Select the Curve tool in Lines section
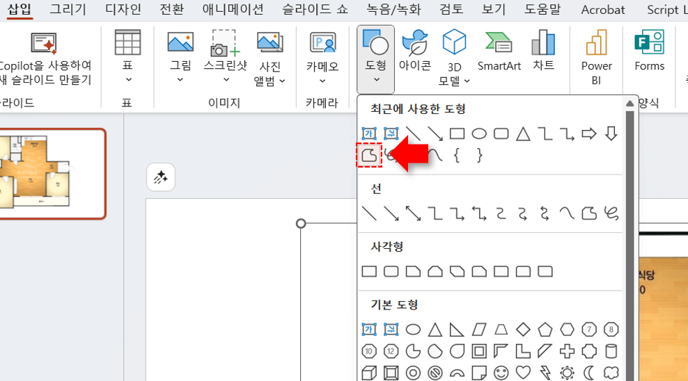The height and width of the screenshot is (381, 688). pyautogui.click(x=567, y=213)
